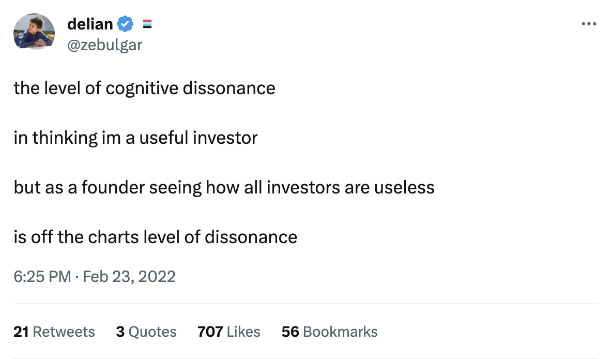Click the "Feb 23, 2022" post date

129,276
